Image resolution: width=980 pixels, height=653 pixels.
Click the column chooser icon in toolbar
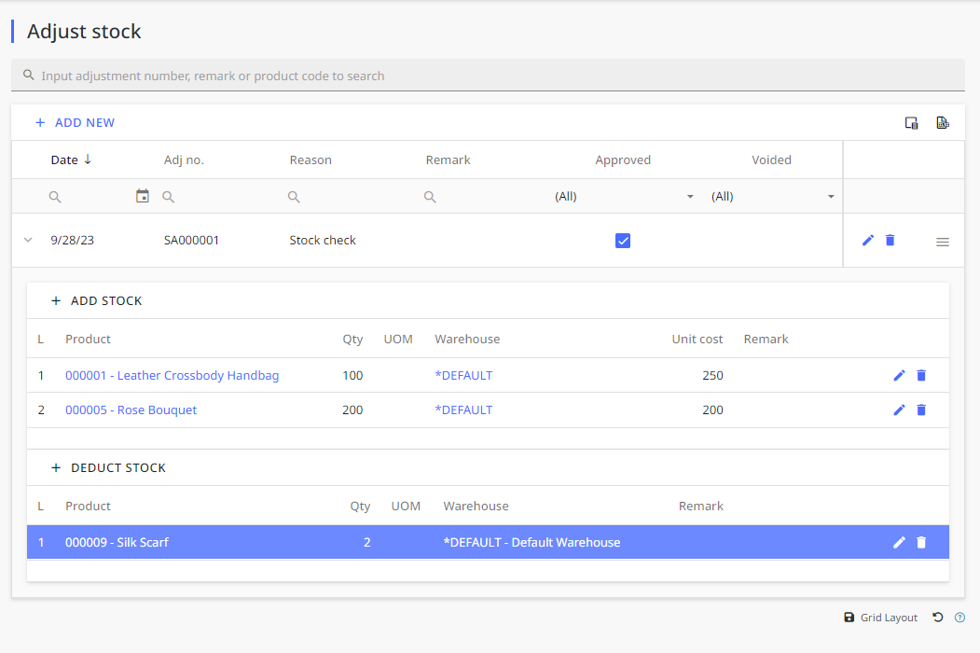click(x=911, y=123)
